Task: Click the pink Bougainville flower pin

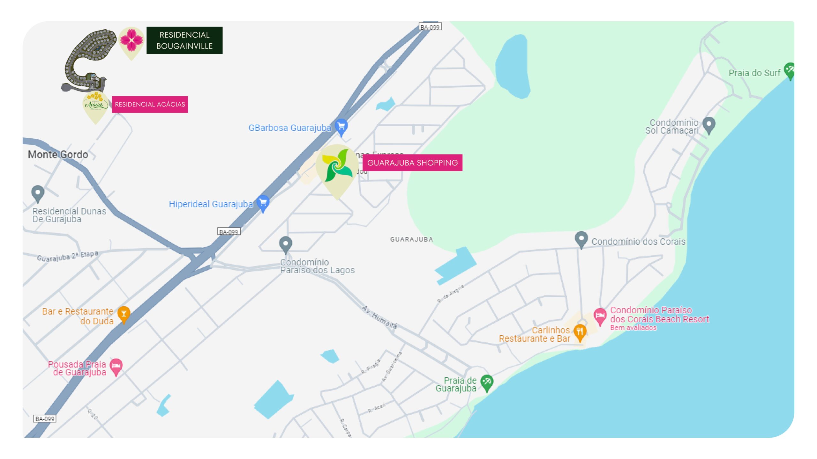Action: (131, 43)
